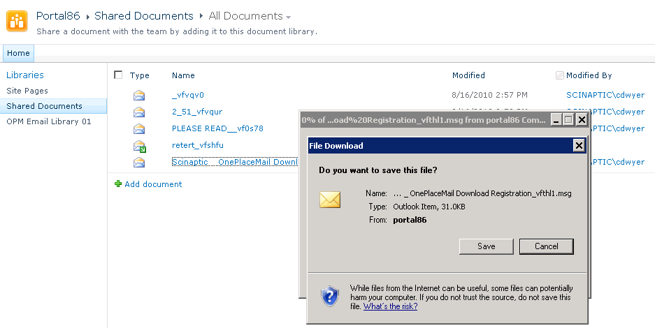Maximize the download progress window
Viewport: 655px width, 328px height.
(x=568, y=120)
